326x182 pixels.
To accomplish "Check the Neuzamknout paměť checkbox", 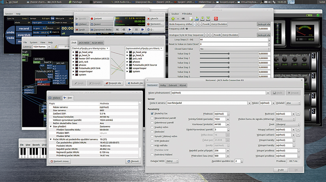I will click(152, 118).
